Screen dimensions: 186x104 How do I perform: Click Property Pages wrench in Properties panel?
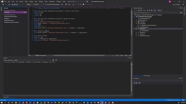[x=139, y=83]
